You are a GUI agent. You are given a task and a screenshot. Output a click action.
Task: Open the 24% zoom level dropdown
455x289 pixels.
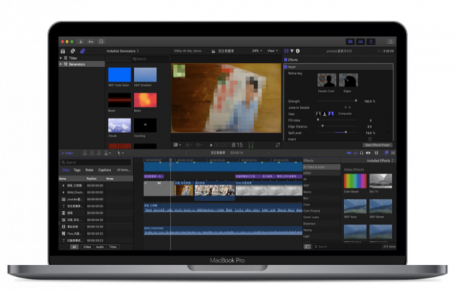[x=256, y=51]
